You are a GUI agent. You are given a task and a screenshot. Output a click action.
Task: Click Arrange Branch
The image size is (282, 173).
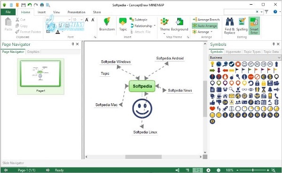pyautogui.click(x=206, y=20)
